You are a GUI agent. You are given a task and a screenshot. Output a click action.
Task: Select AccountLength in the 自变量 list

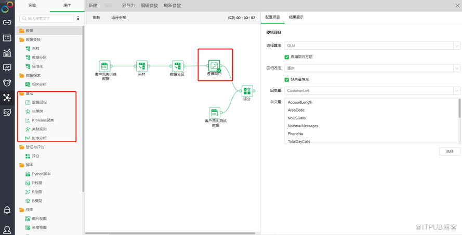[300, 102]
